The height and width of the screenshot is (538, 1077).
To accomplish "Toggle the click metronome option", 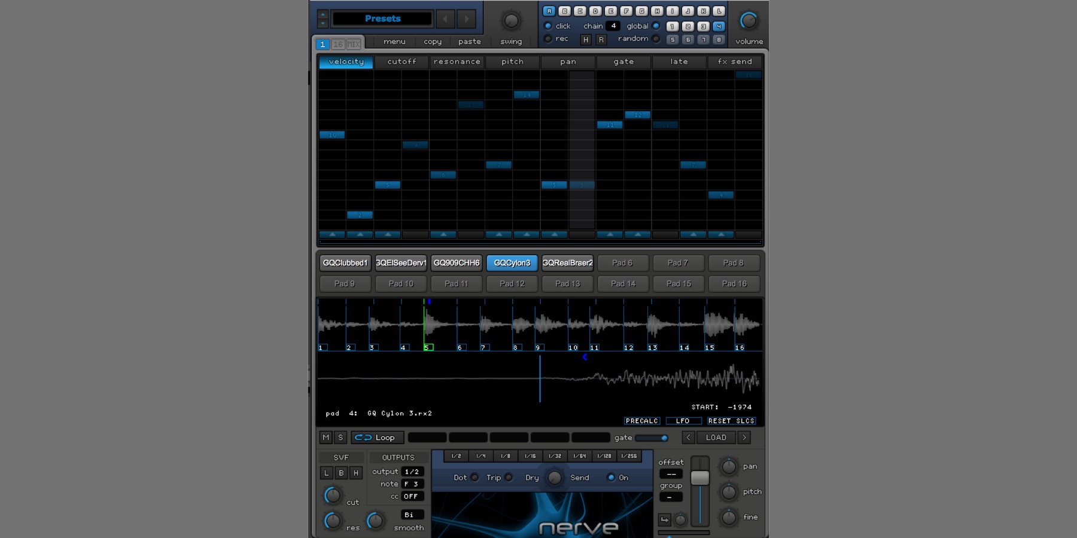I will coord(547,26).
